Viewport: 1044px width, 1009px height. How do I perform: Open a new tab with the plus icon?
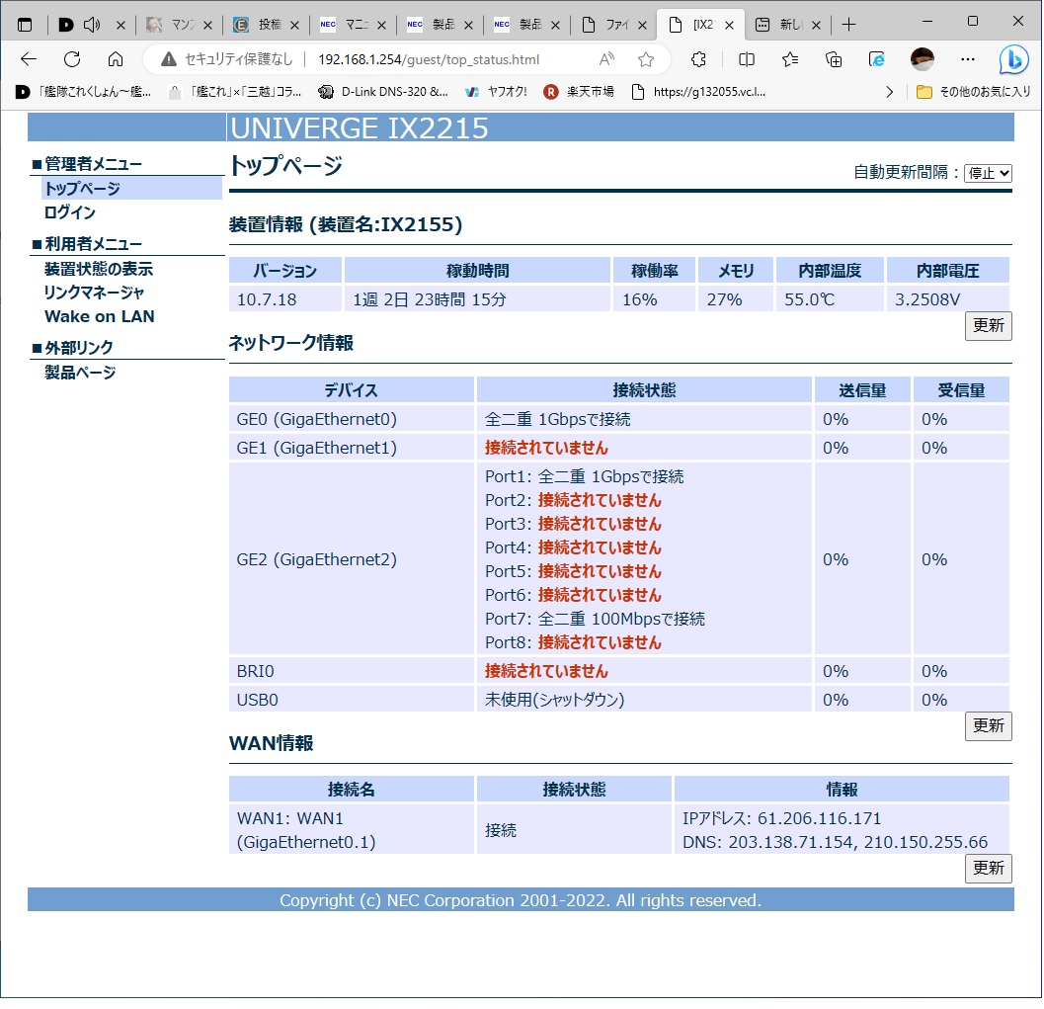pyautogui.click(x=848, y=26)
